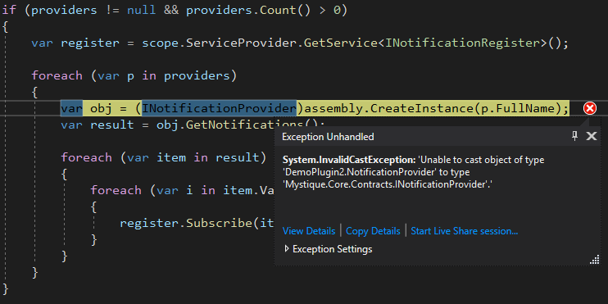The width and height of the screenshot is (608, 304).
Task: Pin the Exception Unhandled popup
Action: 575,136
